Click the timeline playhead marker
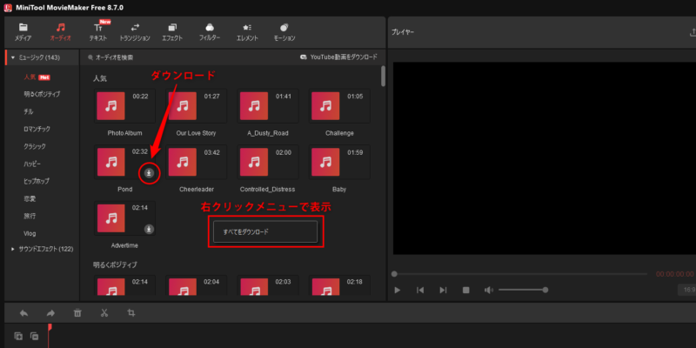 pos(50,327)
